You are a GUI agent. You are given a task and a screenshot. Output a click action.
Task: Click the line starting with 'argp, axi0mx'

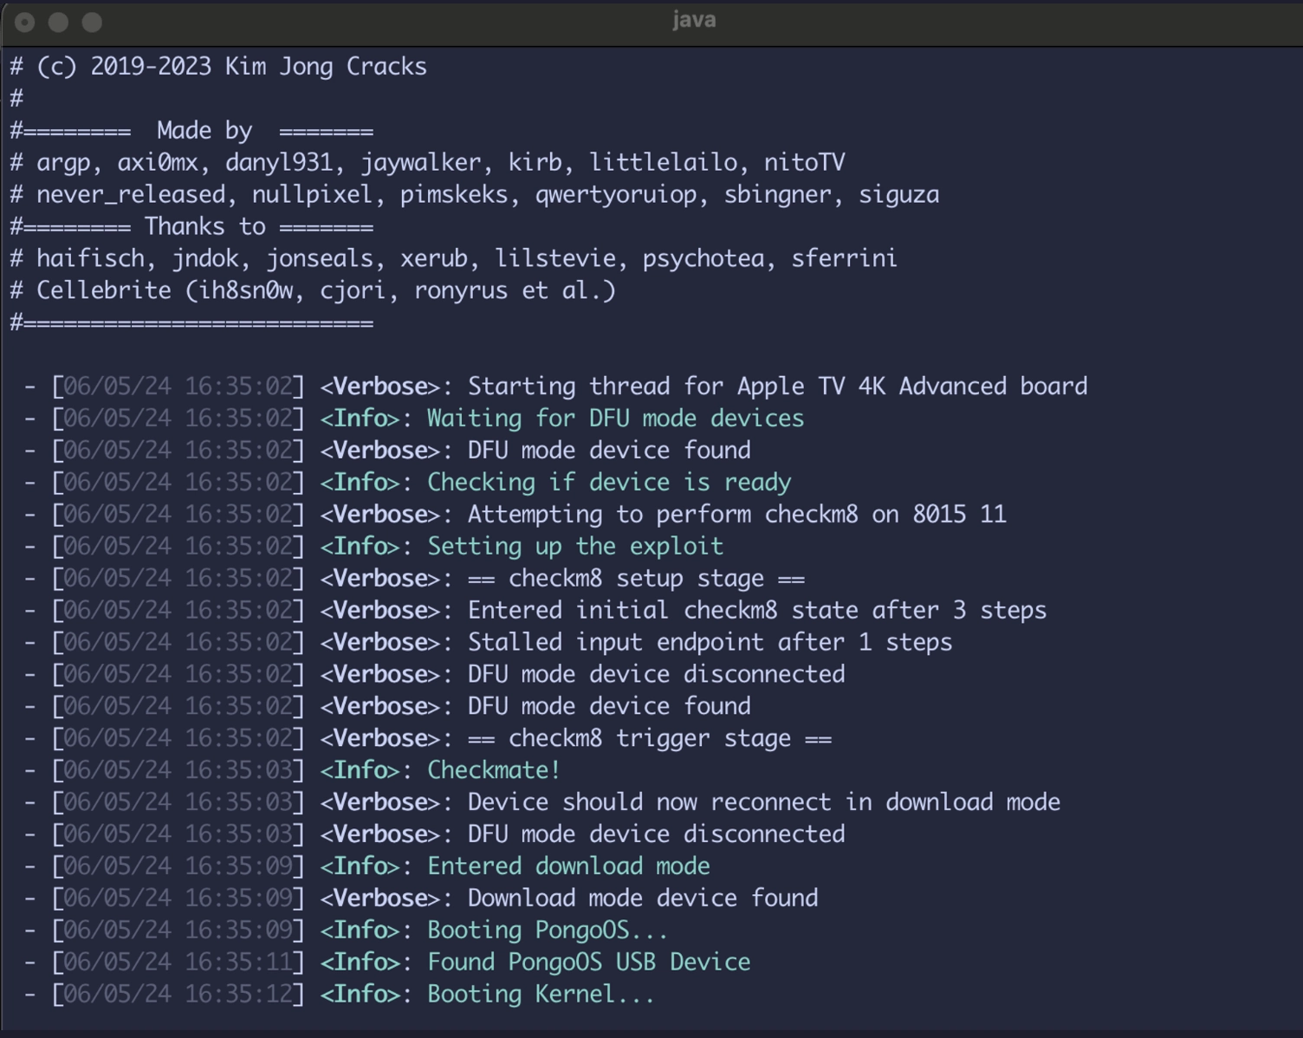coord(428,163)
